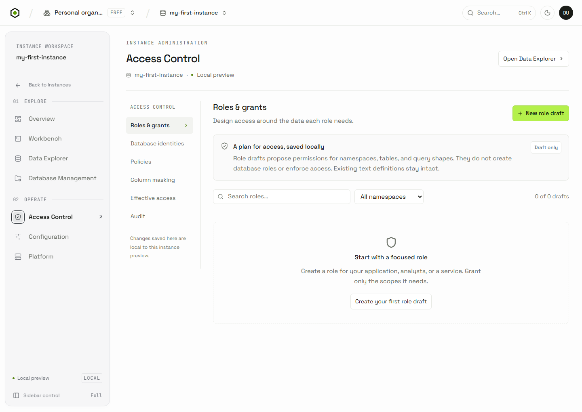Go to Effective access section
582x412 pixels.
(160, 198)
